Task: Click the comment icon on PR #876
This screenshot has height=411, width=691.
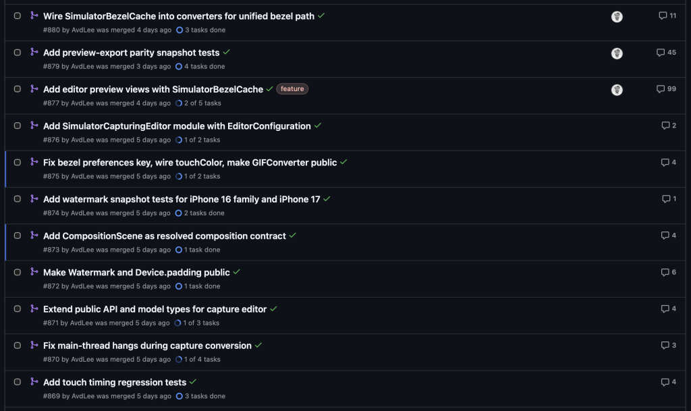Action: [x=667, y=125]
